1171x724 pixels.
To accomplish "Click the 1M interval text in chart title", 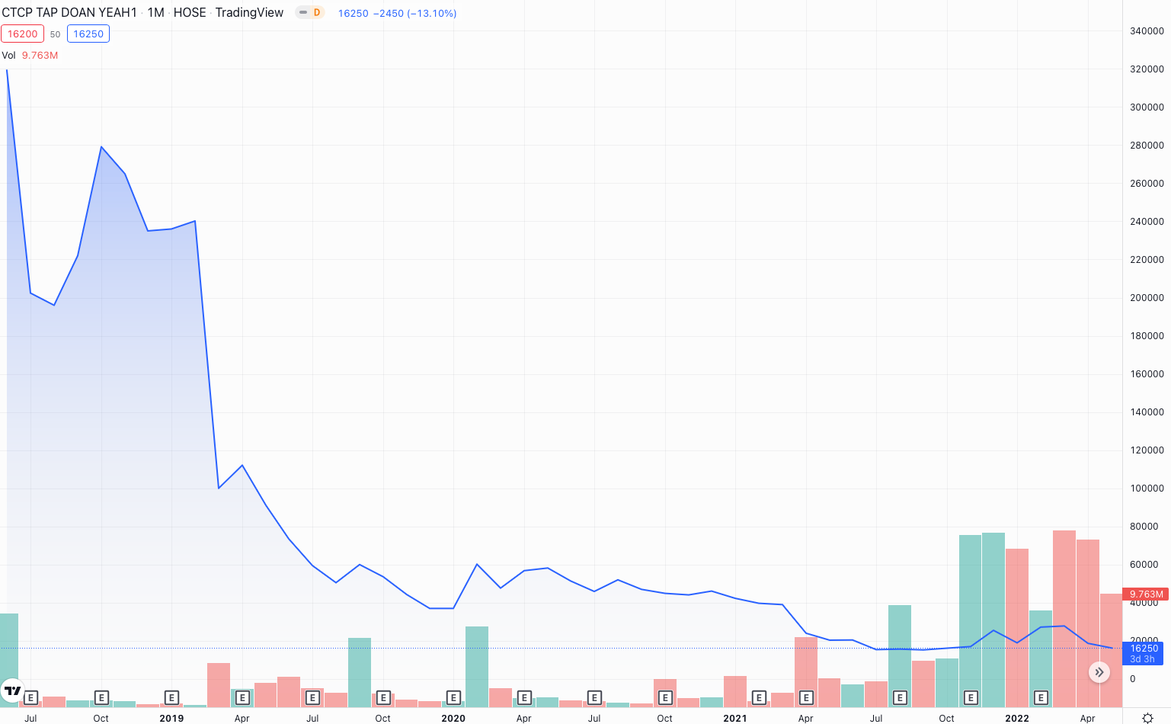I will [x=155, y=12].
